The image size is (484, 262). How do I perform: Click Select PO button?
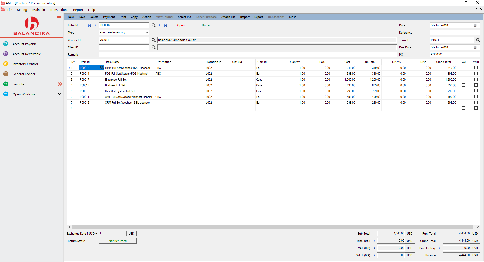pos(184,17)
